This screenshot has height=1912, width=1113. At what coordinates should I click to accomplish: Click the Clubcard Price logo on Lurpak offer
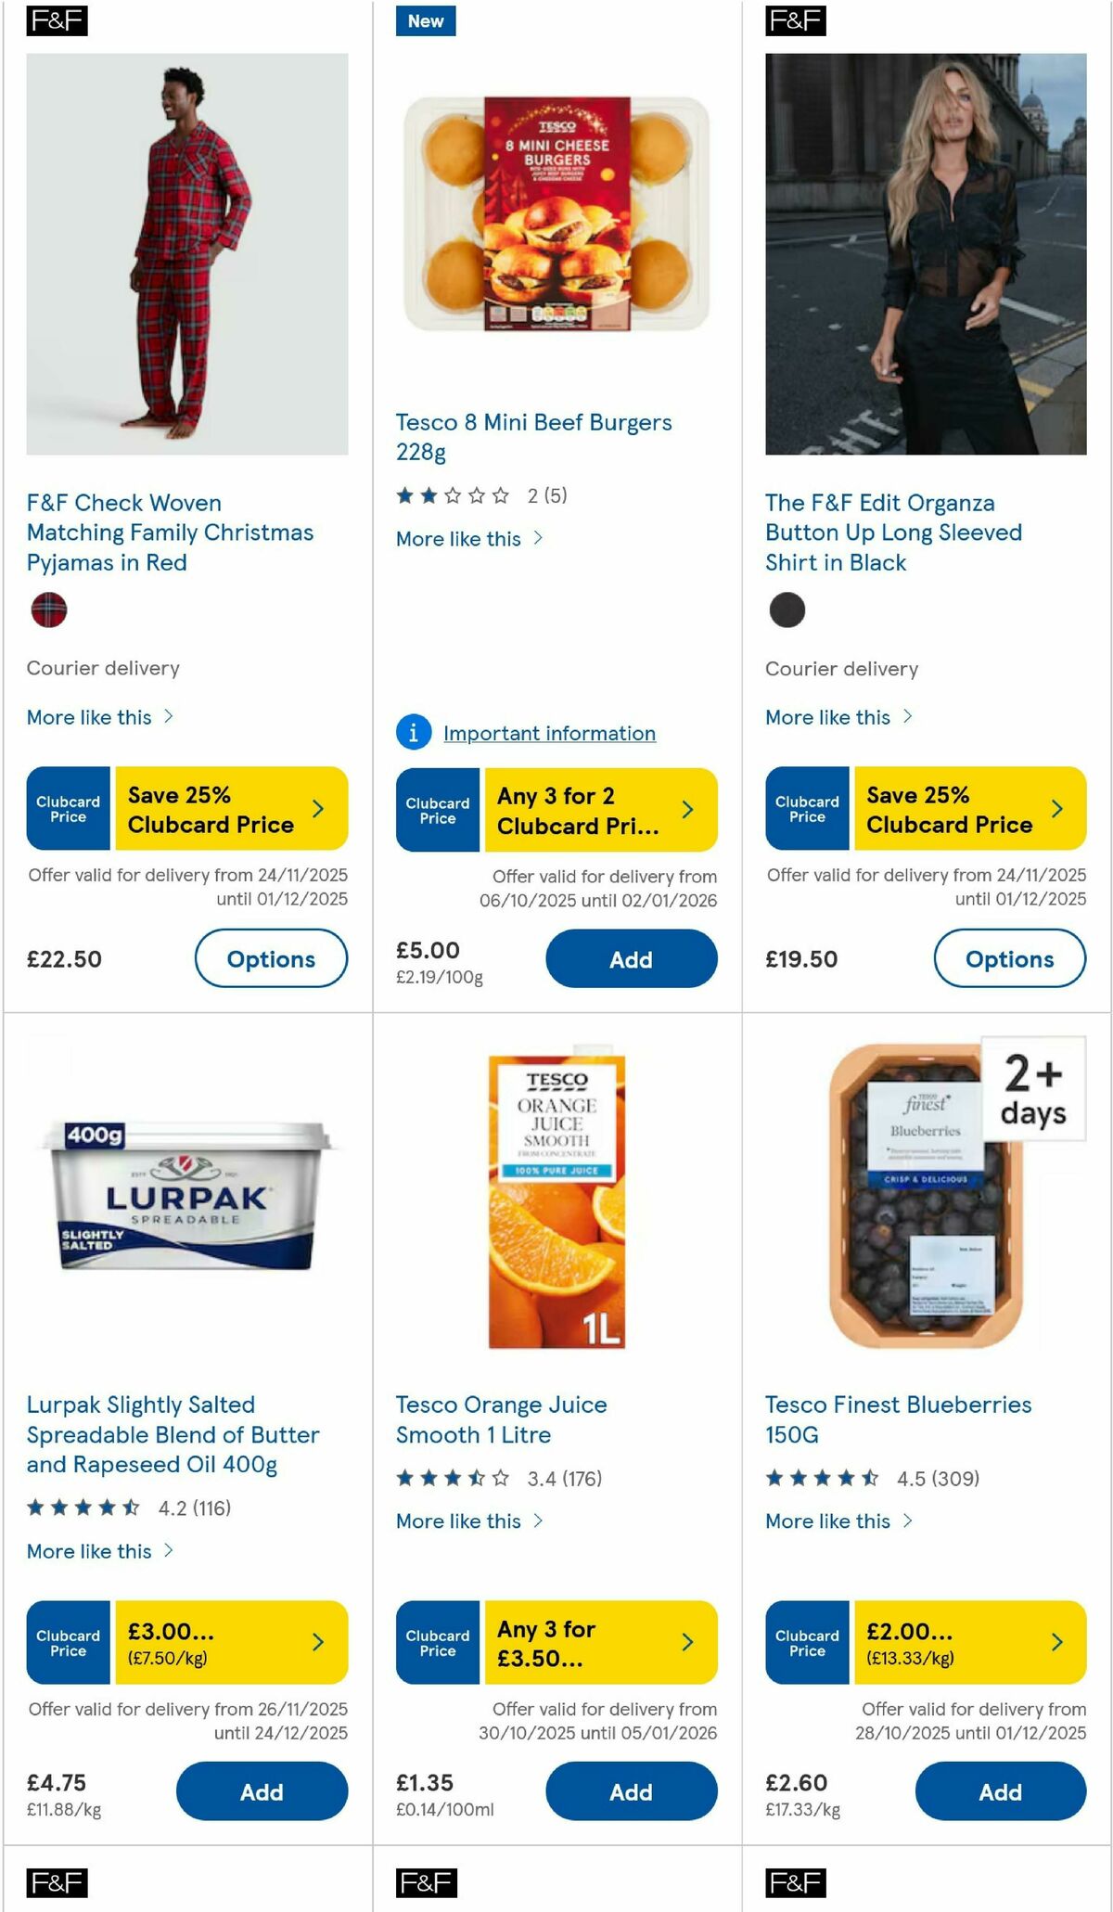pyautogui.click(x=66, y=1642)
